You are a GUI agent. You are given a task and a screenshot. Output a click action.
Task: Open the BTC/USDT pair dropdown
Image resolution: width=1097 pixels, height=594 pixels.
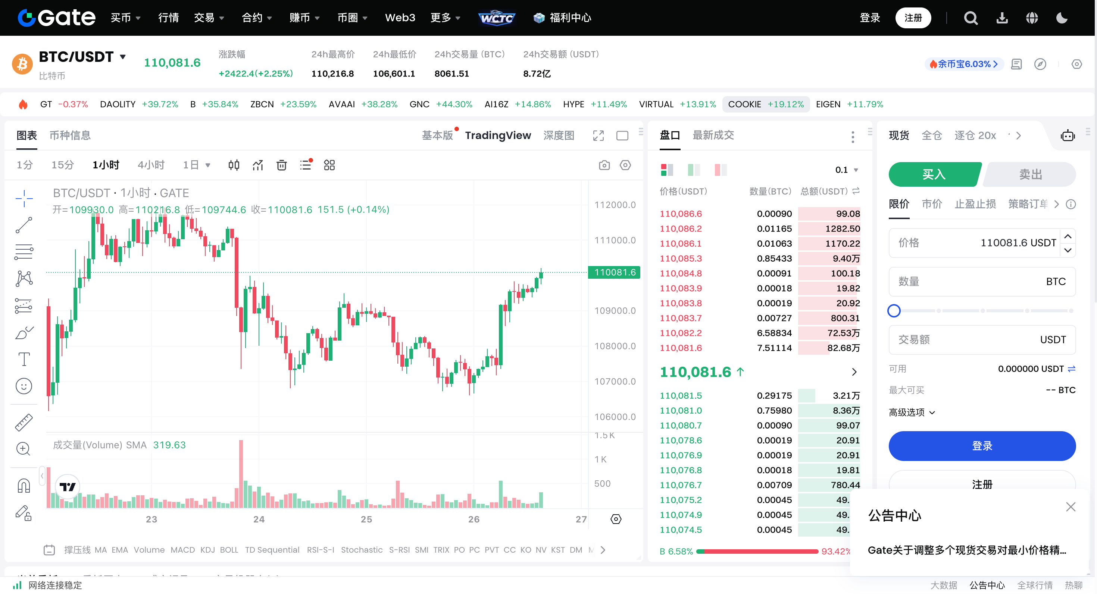[x=123, y=57]
